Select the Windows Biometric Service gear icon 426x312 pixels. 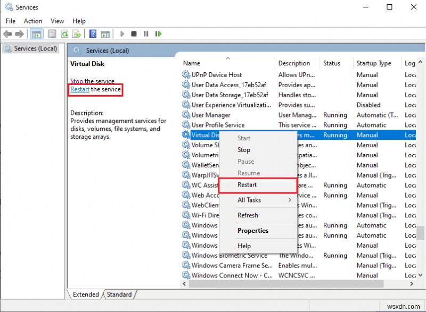tap(186, 255)
